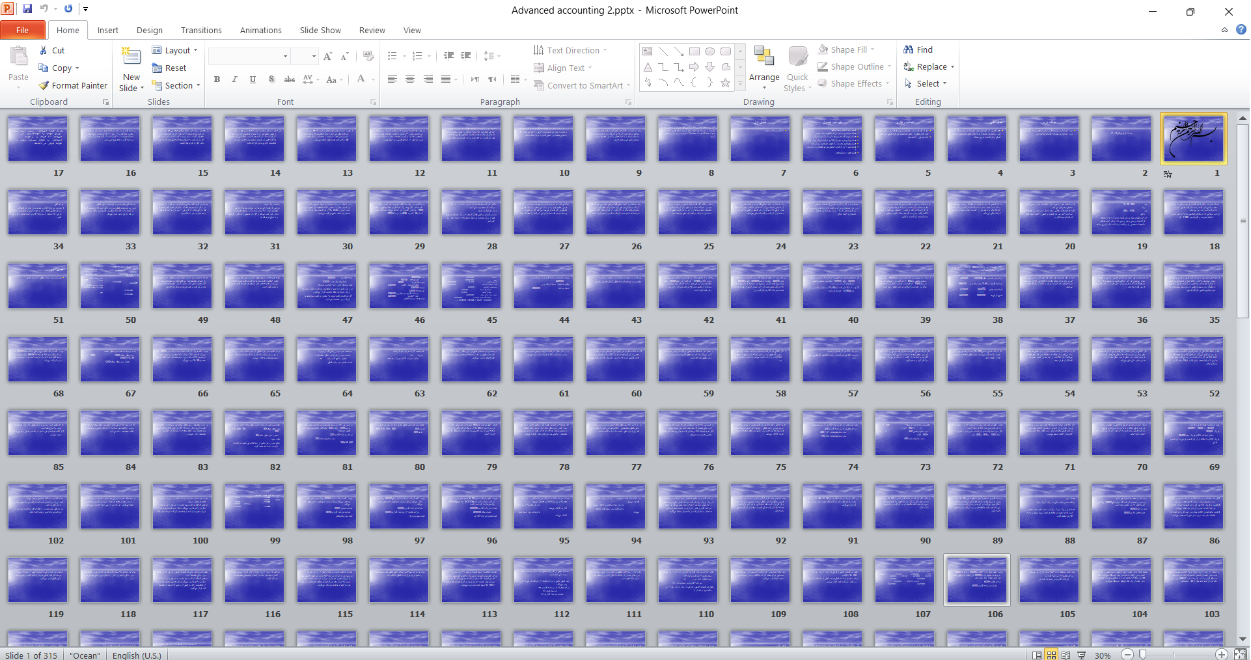The width and height of the screenshot is (1251, 660).
Task: Toggle Italic formatting
Action: pyautogui.click(x=235, y=79)
